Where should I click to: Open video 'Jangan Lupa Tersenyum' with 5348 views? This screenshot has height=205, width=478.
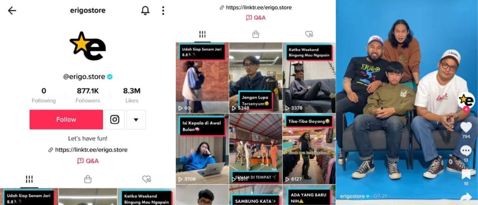coord(255,78)
